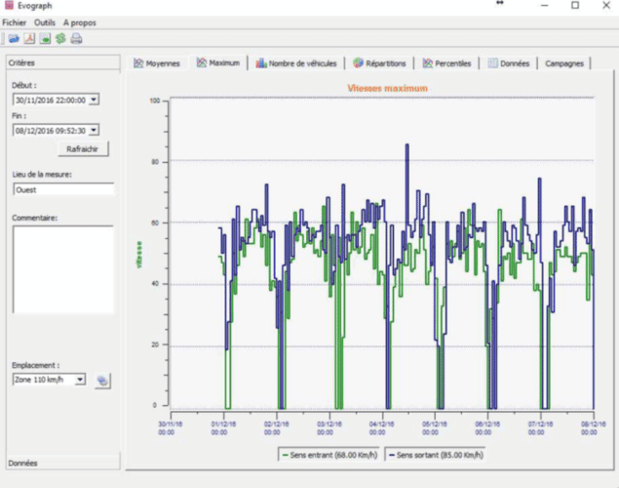Switch to the Nombre de véhicules tab
This screenshot has height=488, width=619.
click(x=296, y=63)
